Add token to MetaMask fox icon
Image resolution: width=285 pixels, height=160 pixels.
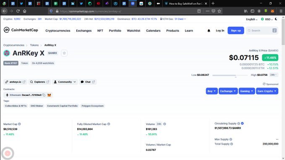49,95
